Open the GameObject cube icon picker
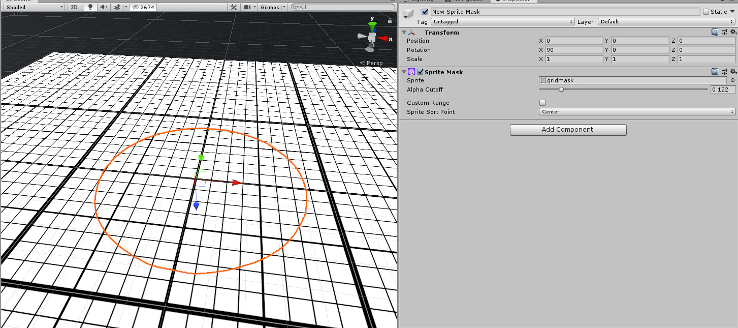Viewport: 738px width, 328px height. [408, 15]
